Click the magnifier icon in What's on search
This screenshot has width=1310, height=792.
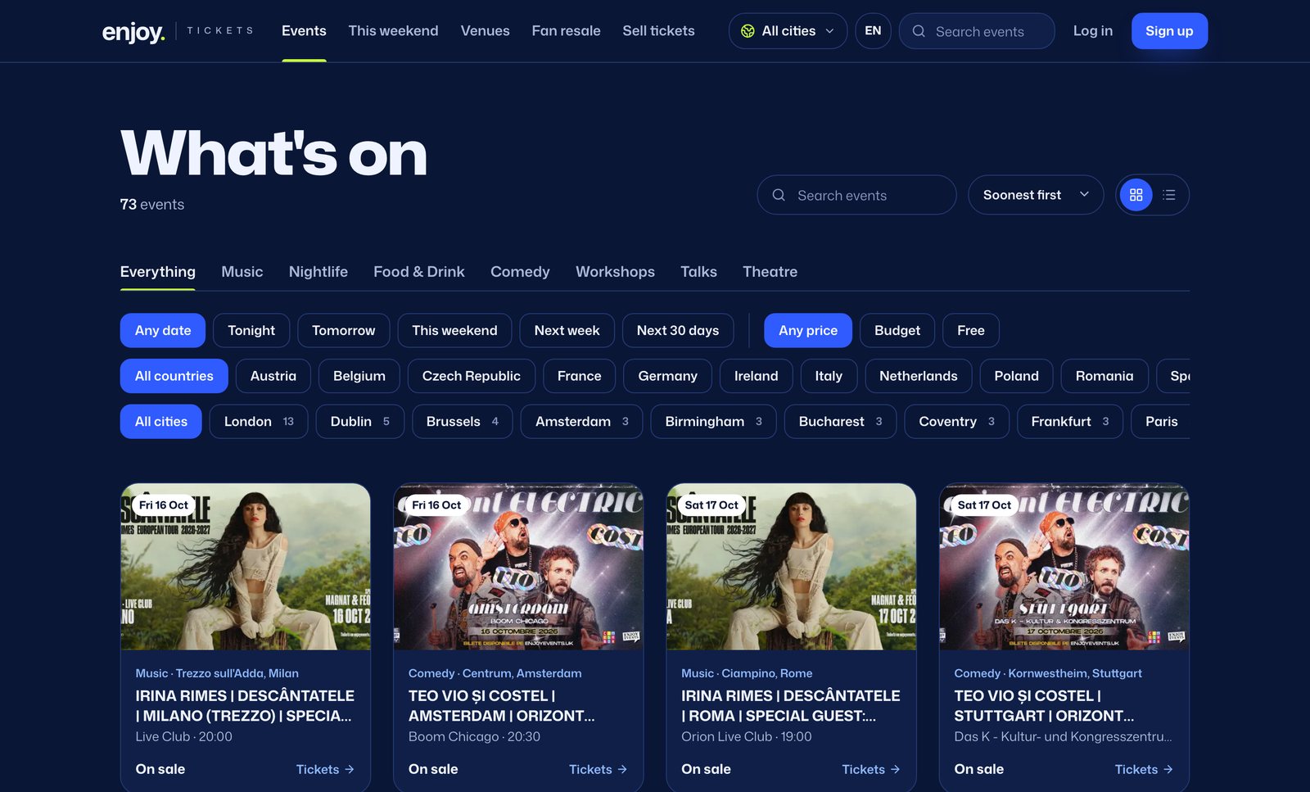click(779, 195)
